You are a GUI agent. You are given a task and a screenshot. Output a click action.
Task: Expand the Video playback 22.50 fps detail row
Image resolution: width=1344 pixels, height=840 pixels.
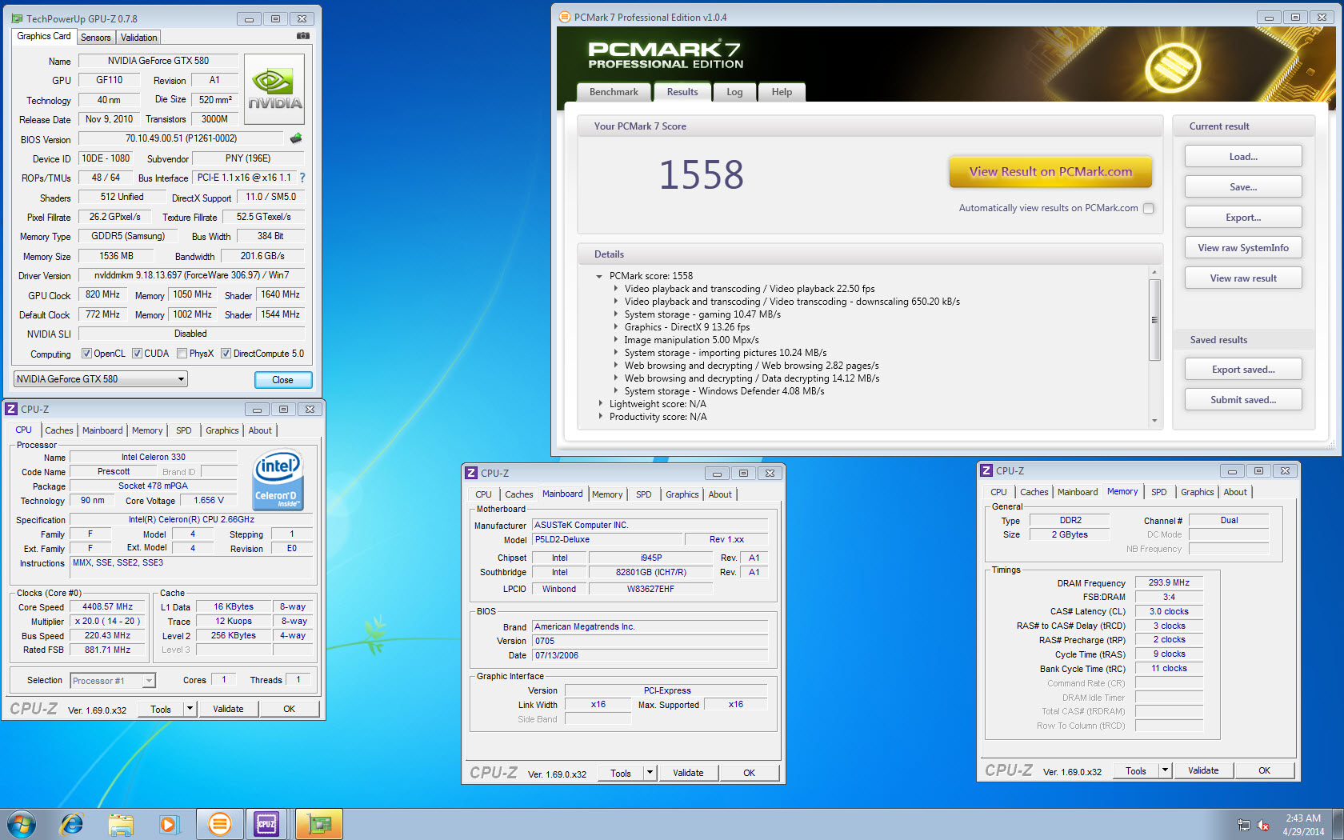(615, 289)
